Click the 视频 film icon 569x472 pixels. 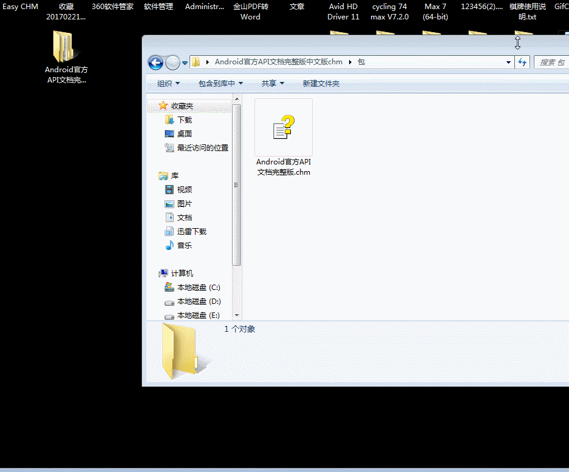[x=169, y=190]
